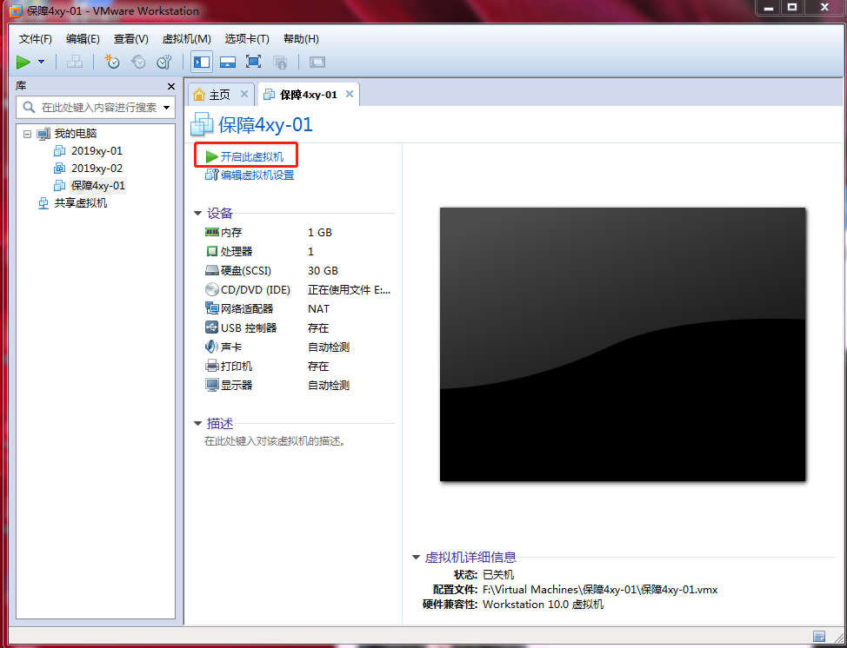Click the green power-on toolbar button

[x=23, y=62]
